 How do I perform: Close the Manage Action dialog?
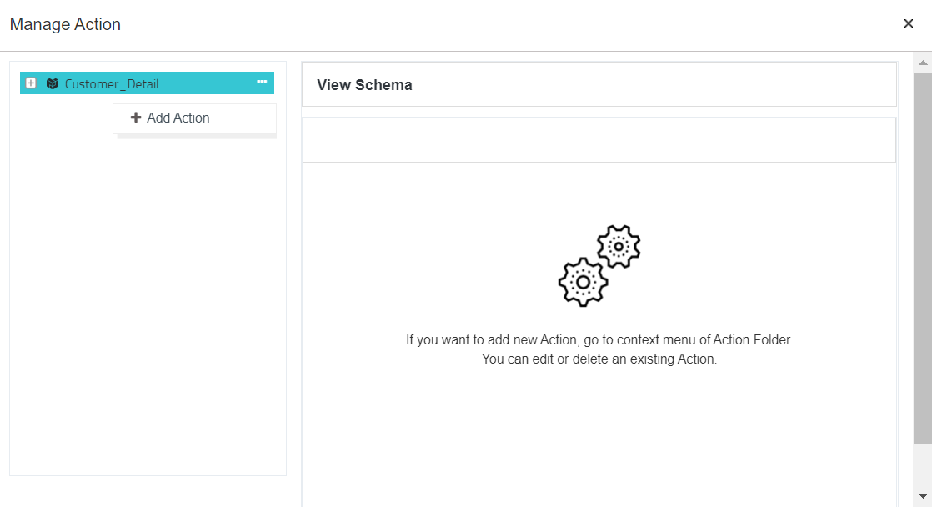click(x=909, y=23)
